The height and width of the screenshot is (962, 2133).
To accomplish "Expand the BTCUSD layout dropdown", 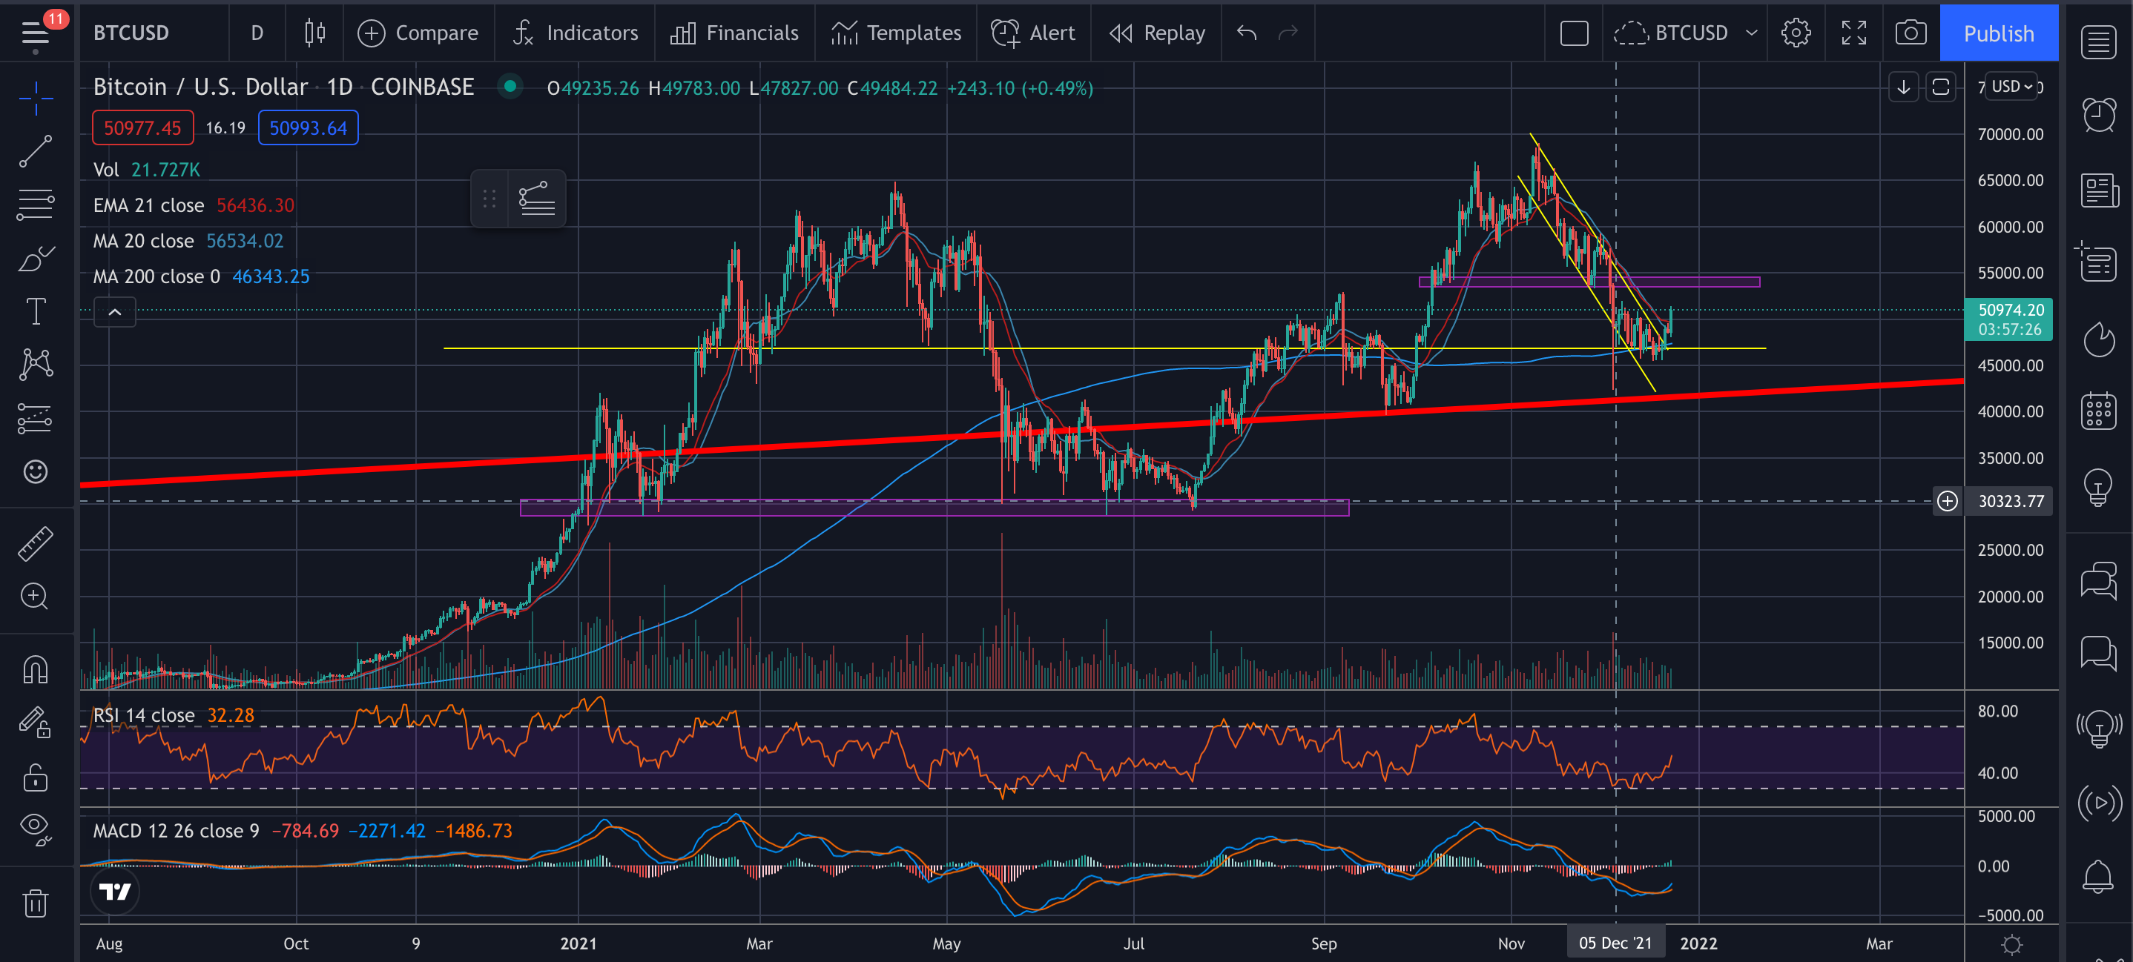I will click(1751, 33).
